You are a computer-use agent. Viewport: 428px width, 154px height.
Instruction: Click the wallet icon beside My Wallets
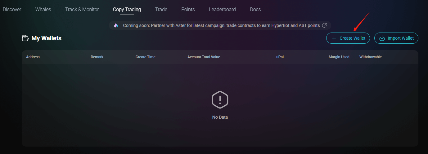pyautogui.click(x=25, y=38)
